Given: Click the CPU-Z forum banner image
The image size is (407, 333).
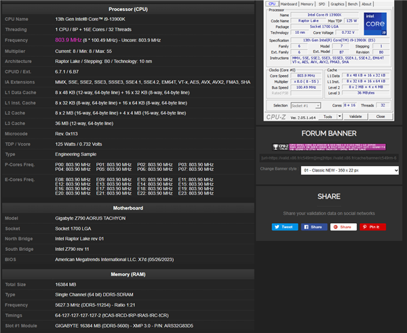Looking at the screenshot, I should point(329,147).
